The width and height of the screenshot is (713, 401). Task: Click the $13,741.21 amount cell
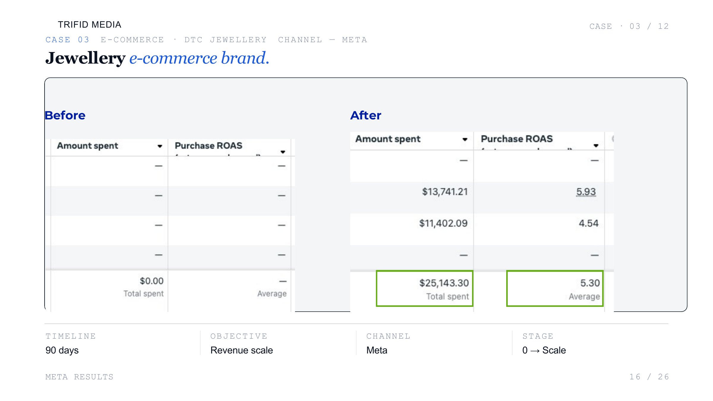[445, 192]
